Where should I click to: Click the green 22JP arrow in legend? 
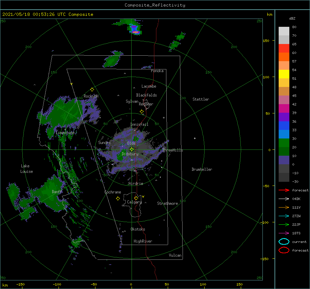pyautogui.click(x=284, y=224)
